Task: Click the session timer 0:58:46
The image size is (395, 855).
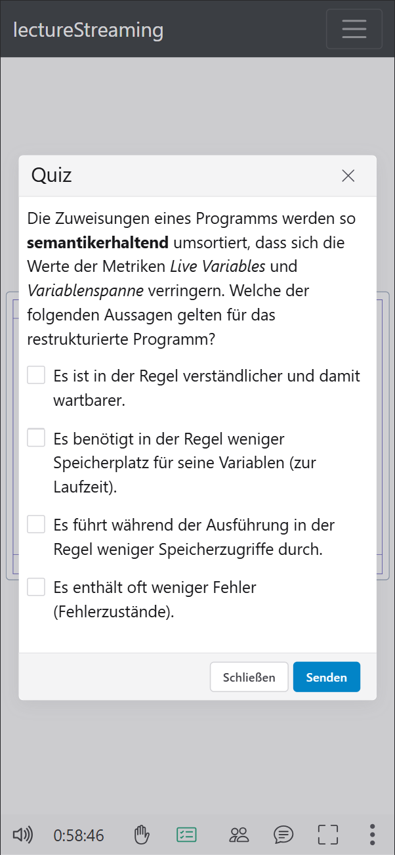Action: 78,835
